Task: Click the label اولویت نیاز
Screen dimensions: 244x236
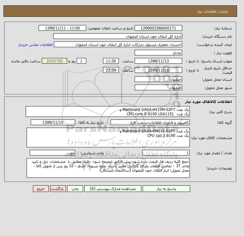Action: [223, 53]
